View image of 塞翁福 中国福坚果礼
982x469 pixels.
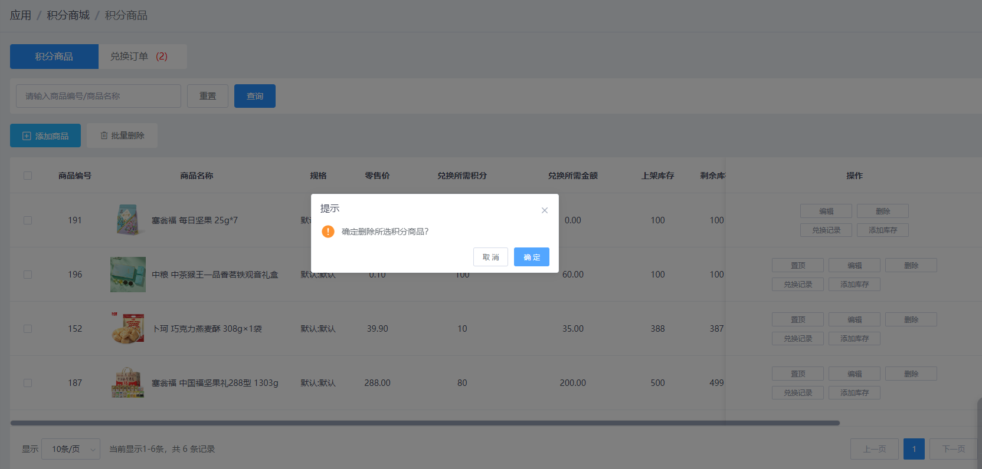(128, 383)
